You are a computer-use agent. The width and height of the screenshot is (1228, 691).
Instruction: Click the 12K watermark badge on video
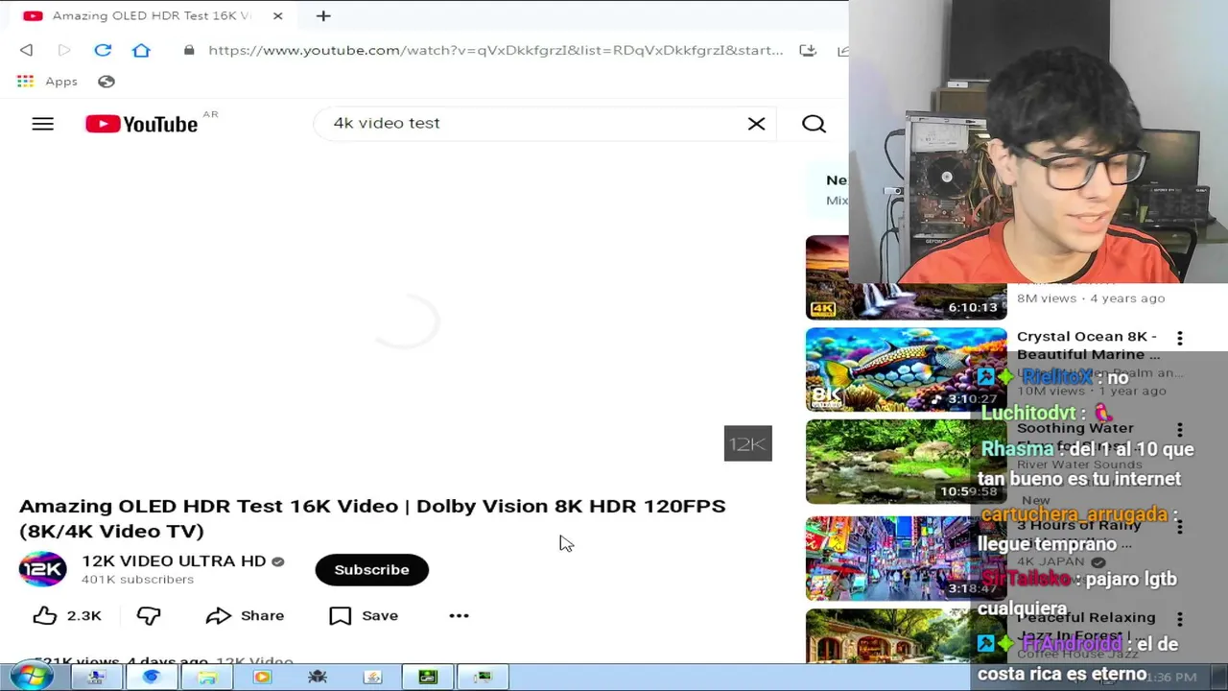coord(747,443)
